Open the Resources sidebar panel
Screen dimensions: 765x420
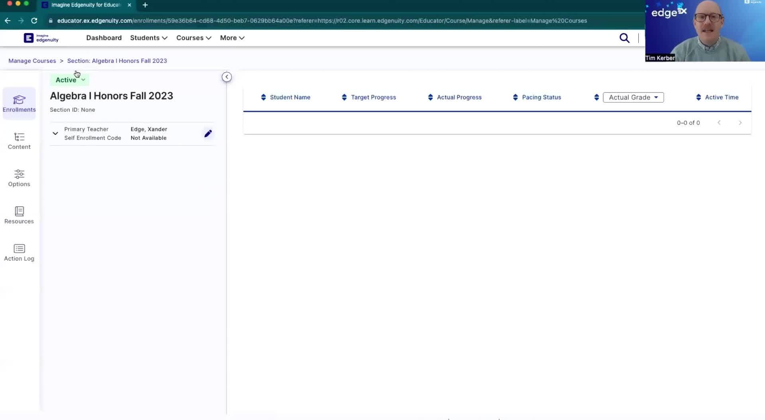pos(19,215)
